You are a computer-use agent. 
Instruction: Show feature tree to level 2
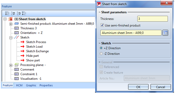pyautogui.click(x=13, y=14)
